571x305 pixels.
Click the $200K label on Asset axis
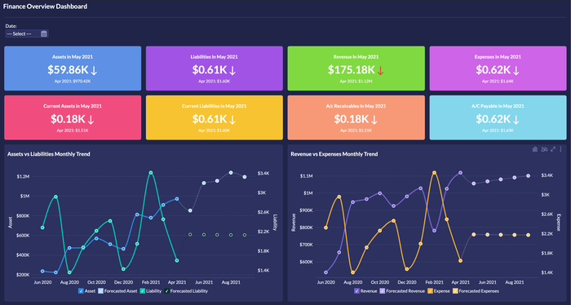23,275
